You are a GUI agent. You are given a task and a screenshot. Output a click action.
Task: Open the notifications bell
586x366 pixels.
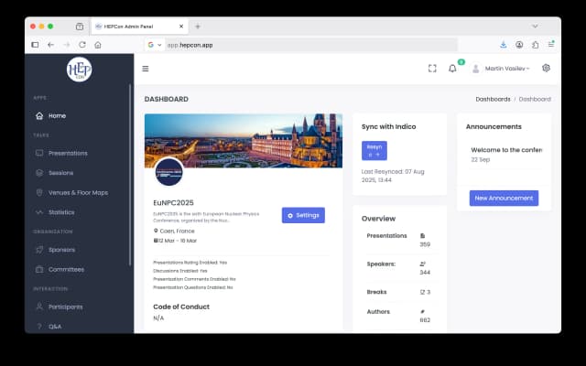(452, 69)
